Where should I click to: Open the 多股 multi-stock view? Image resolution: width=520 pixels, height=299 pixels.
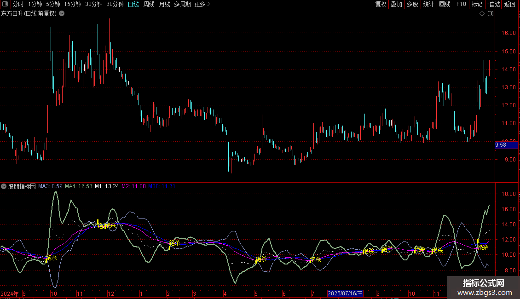click(x=412, y=4)
